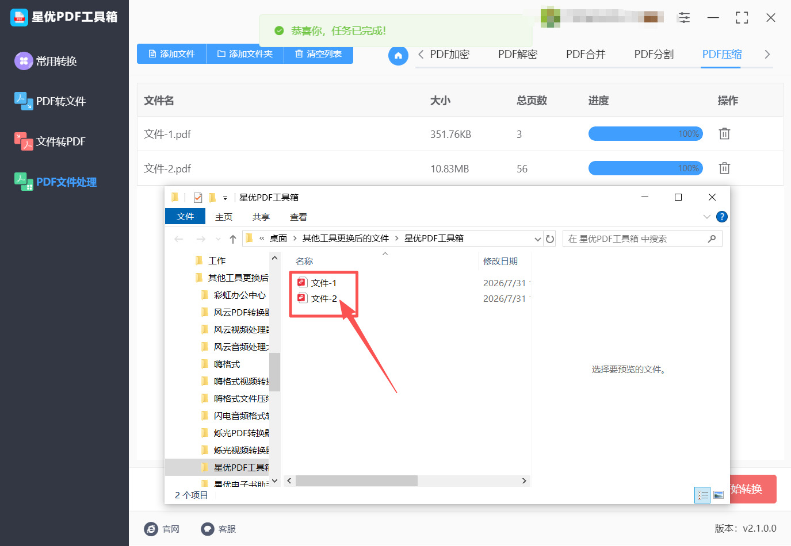Switch Explorer to large icons view
This screenshot has height=546, width=791.
(719, 495)
